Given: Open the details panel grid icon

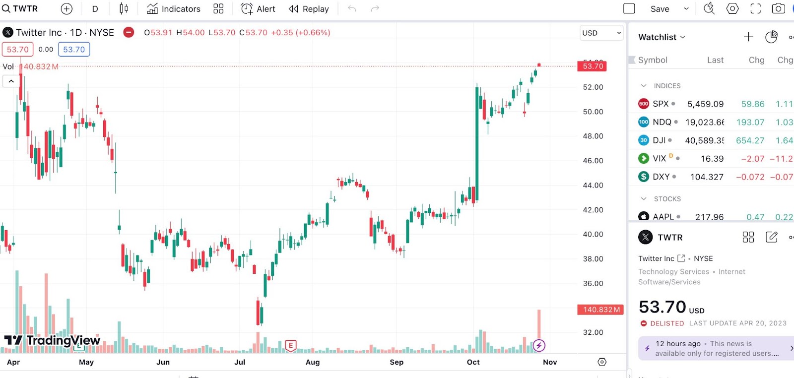Looking at the screenshot, I should coord(748,237).
